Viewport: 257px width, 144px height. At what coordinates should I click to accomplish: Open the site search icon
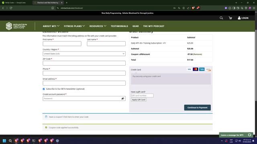[221, 18]
